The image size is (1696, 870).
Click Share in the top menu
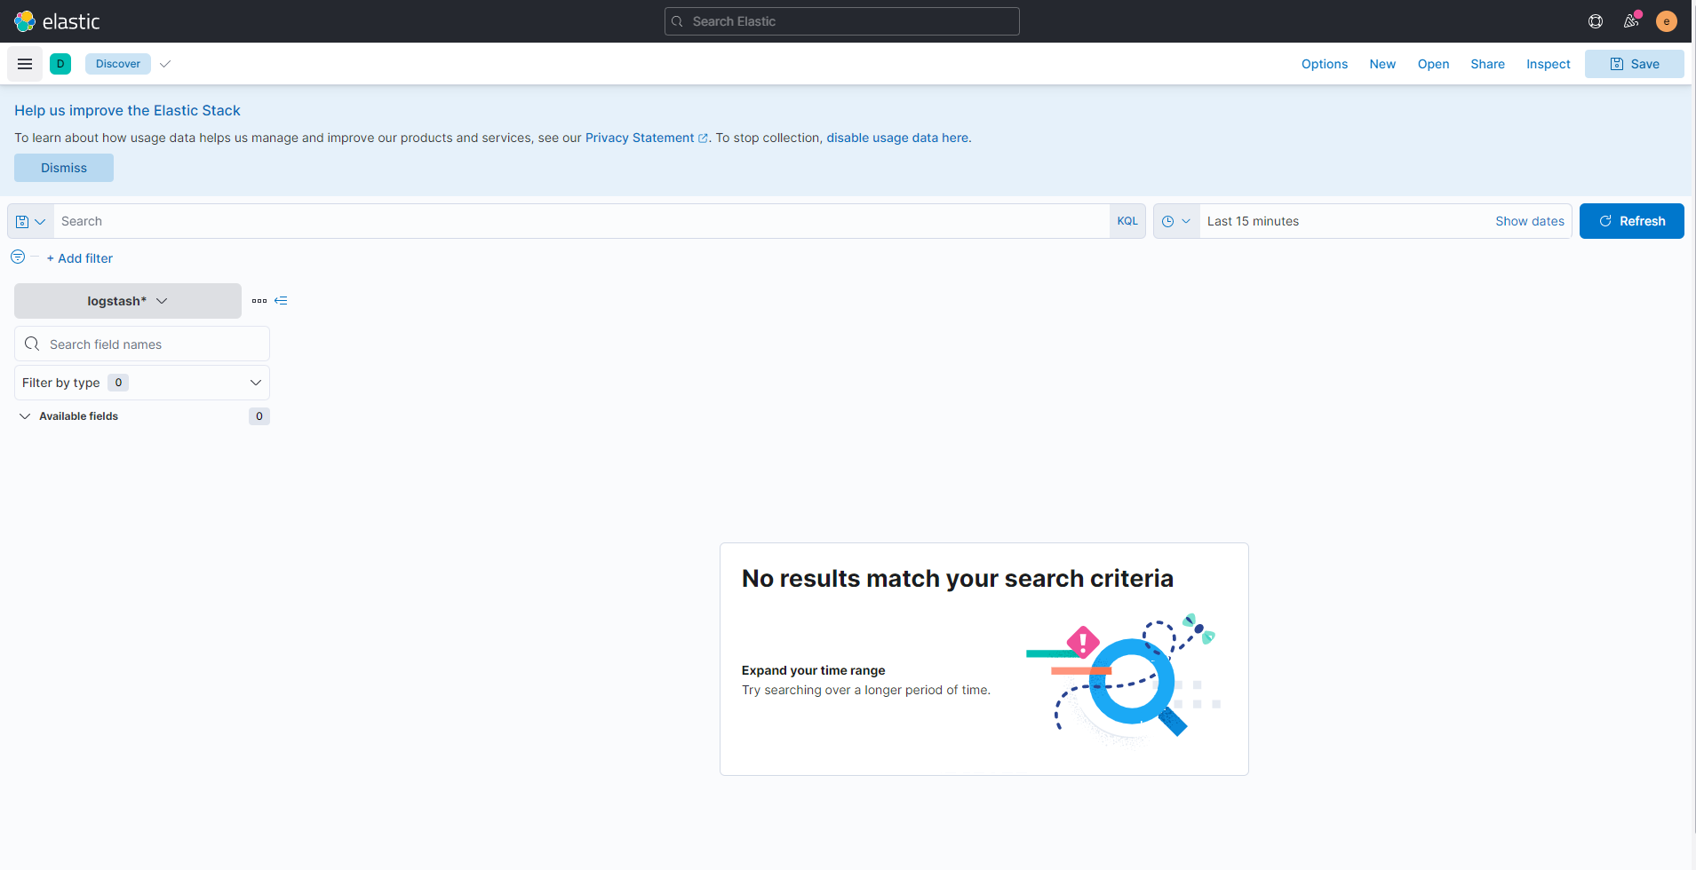tap(1487, 64)
